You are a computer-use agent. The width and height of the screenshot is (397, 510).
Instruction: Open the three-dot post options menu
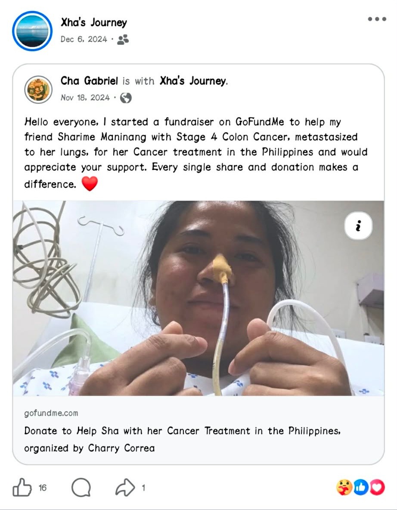click(377, 19)
